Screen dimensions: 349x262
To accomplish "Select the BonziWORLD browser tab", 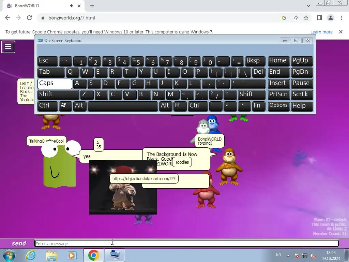I will point(43,6).
